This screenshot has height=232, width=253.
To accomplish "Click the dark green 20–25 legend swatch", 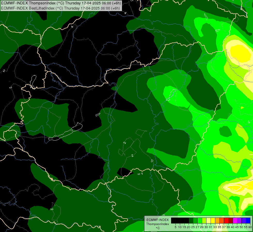I will pyautogui.click(x=191, y=220).
